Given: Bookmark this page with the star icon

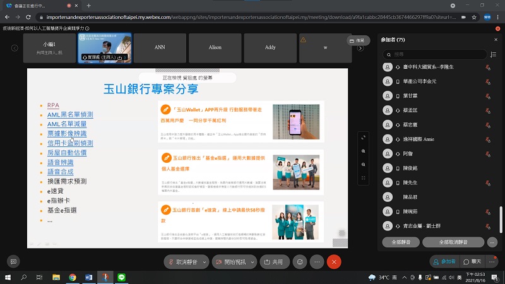Looking at the screenshot, I should tap(474, 17).
